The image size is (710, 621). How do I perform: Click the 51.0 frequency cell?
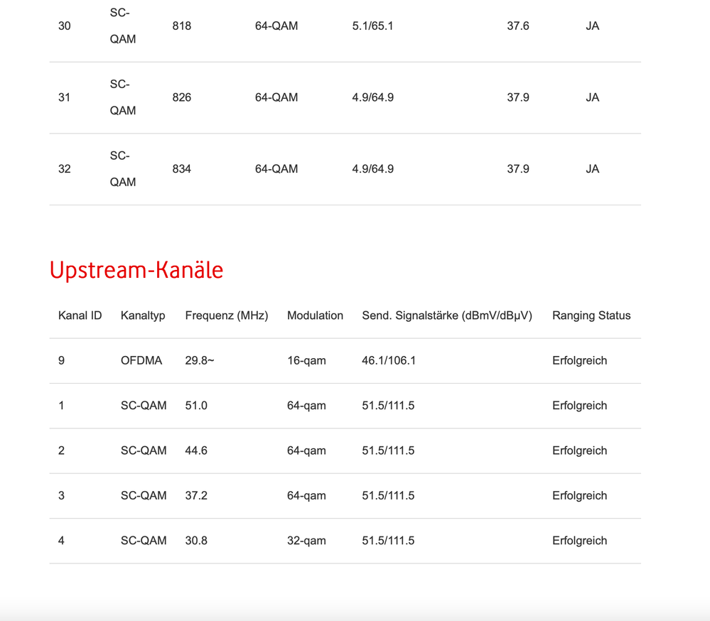pos(196,406)
